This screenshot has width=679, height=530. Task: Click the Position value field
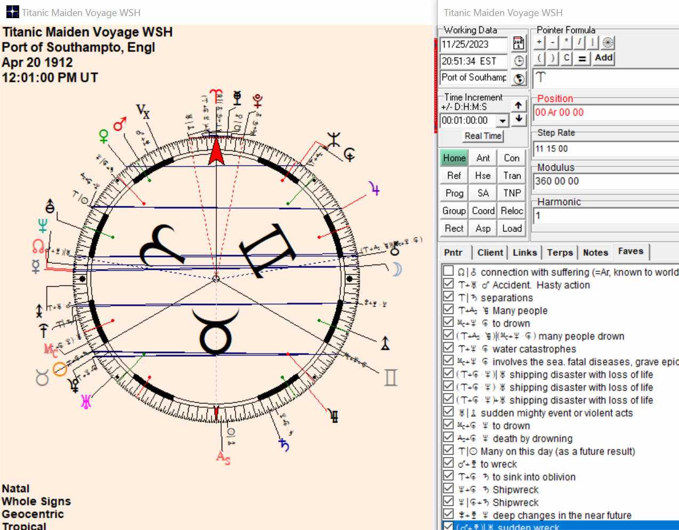[x=606, y=113]
